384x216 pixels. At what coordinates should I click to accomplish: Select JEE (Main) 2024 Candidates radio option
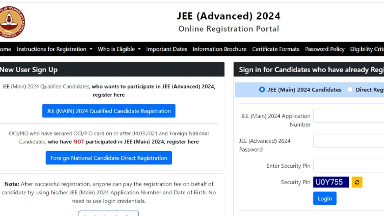(262, 89)
